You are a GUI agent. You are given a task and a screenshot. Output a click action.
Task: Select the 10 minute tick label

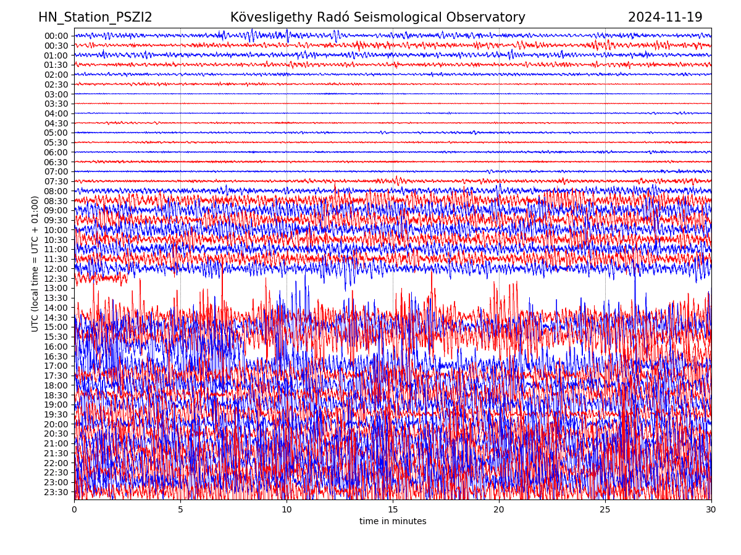tap(287, 510)
